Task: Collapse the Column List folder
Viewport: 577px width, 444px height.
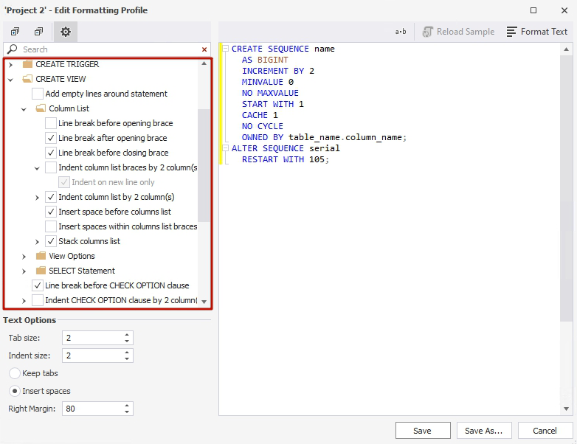Action: tap(24, 109)
